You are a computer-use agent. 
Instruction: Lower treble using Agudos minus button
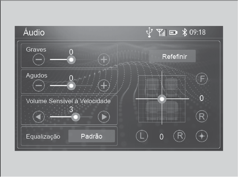coord(39,86)
